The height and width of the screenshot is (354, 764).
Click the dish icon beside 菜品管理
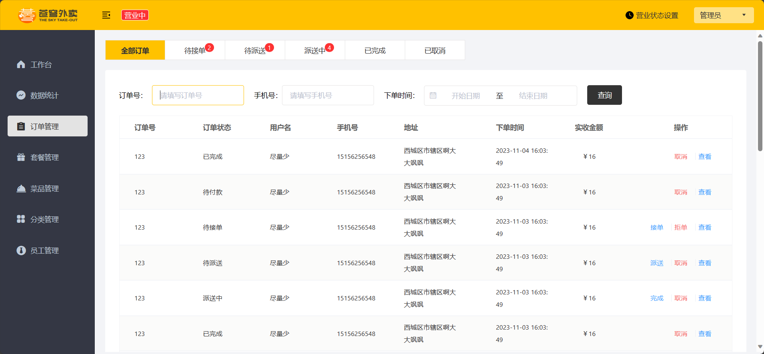[21, 188]
